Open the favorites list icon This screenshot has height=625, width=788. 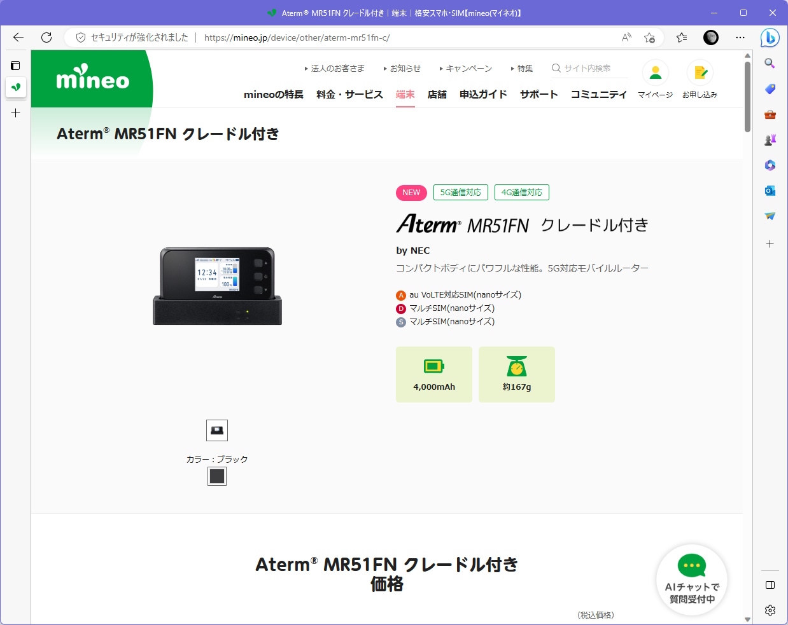(x=682, y=38)
